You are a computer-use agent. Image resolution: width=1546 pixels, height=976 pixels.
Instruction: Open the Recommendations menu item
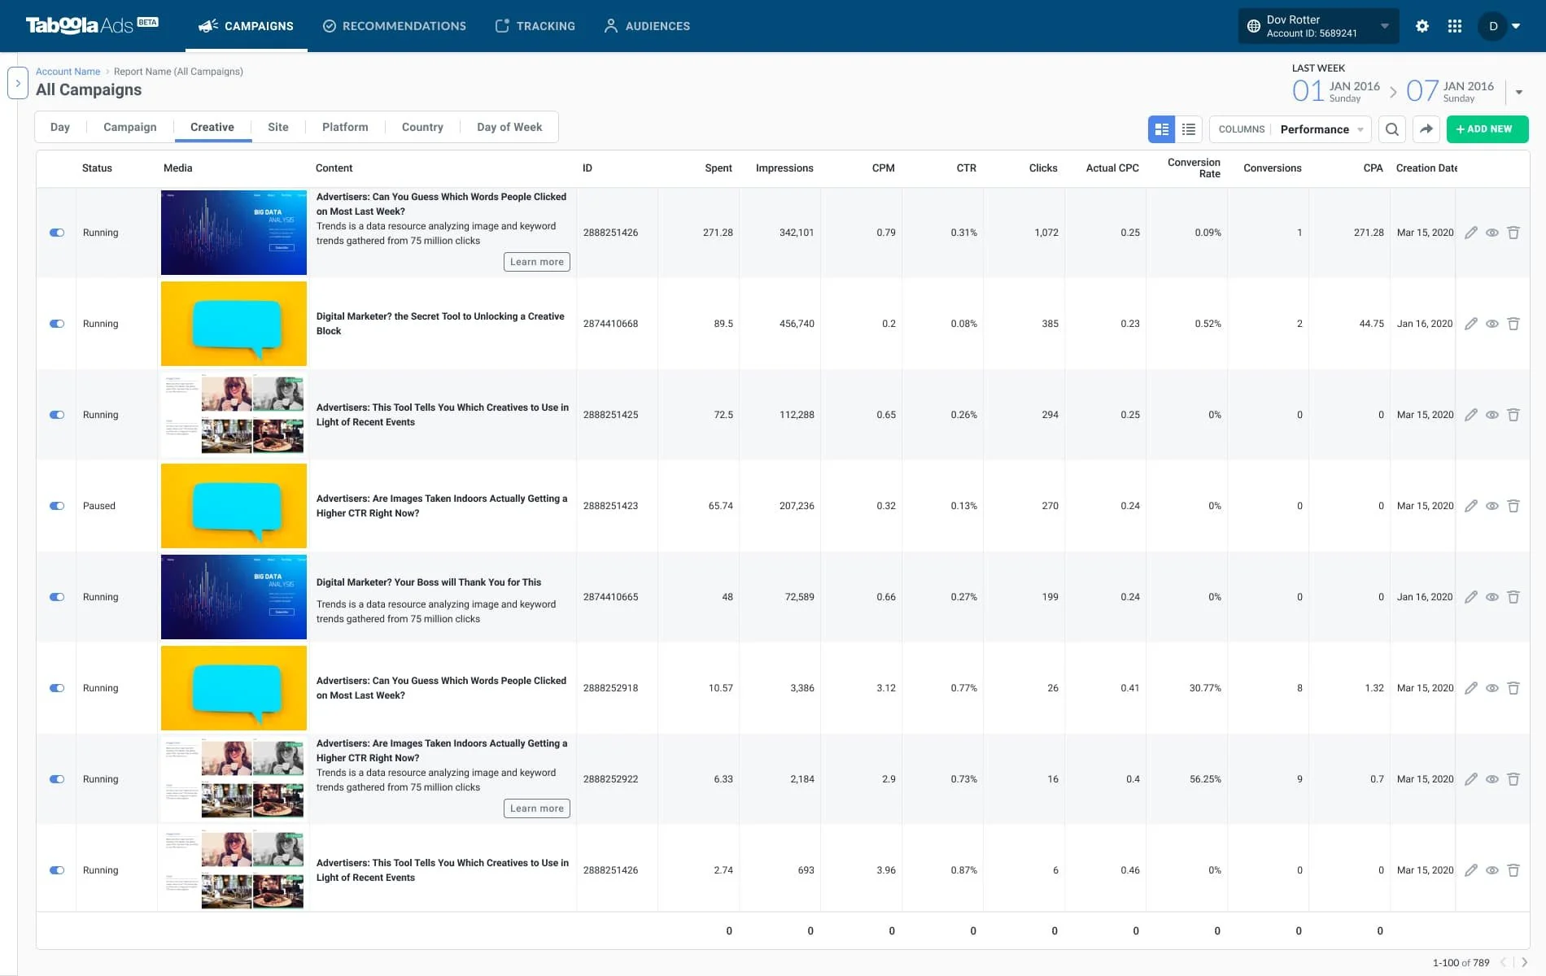(x=395, y=26)
